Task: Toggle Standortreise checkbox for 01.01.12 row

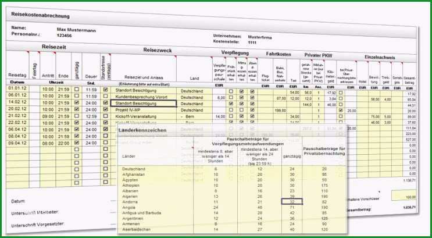Action: tap(105, 90)
